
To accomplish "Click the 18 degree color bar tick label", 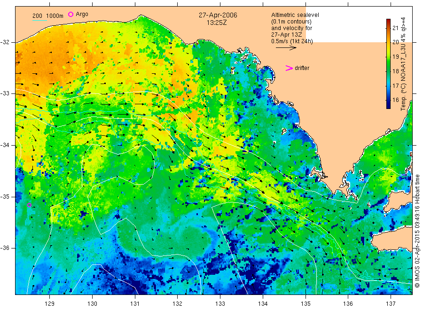I will coord(395,71).
